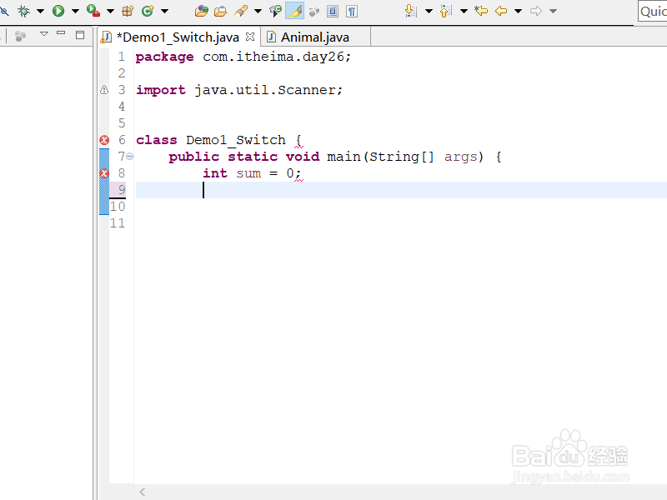Toggle Show Whitespace Characters pilcrow icon
Image resolution: width=667 pixels, height=500 pixels.
(352, 12)
